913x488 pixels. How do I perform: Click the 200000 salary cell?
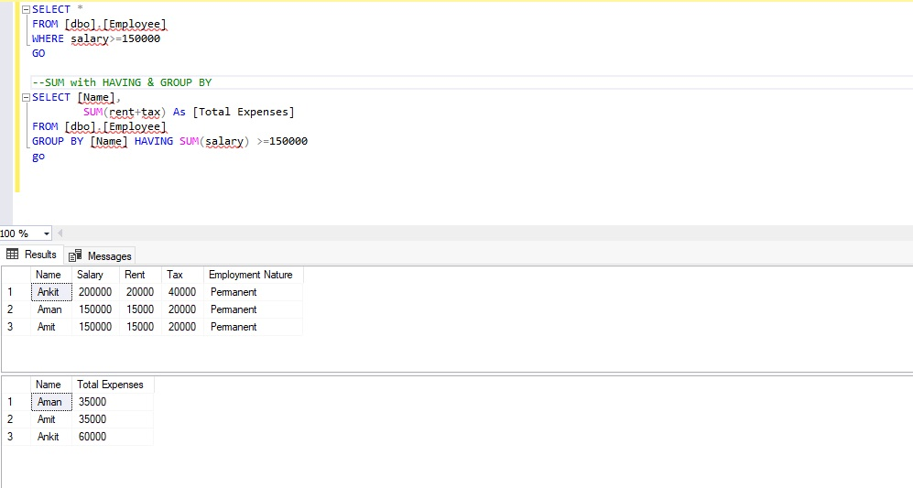pos(96,292)
